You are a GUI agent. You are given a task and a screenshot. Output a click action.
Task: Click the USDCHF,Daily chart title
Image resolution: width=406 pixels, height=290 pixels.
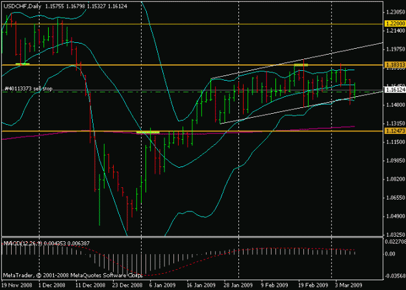point(23,7)
